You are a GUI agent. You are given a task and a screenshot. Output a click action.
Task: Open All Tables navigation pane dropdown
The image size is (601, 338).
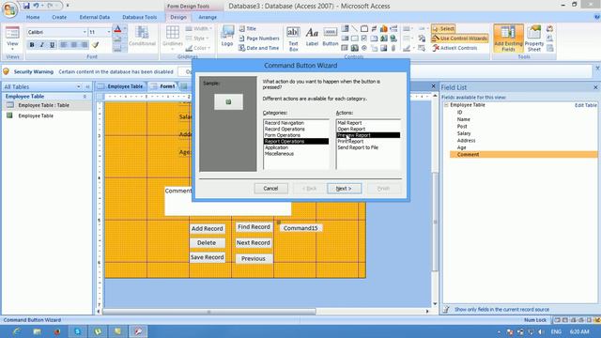pos(79,87)
